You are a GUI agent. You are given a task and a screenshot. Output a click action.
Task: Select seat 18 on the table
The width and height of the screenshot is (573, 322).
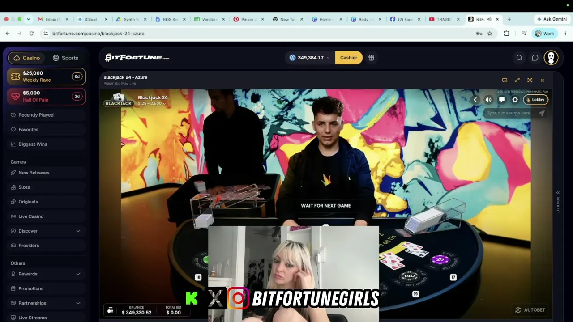tap(198, 277)
